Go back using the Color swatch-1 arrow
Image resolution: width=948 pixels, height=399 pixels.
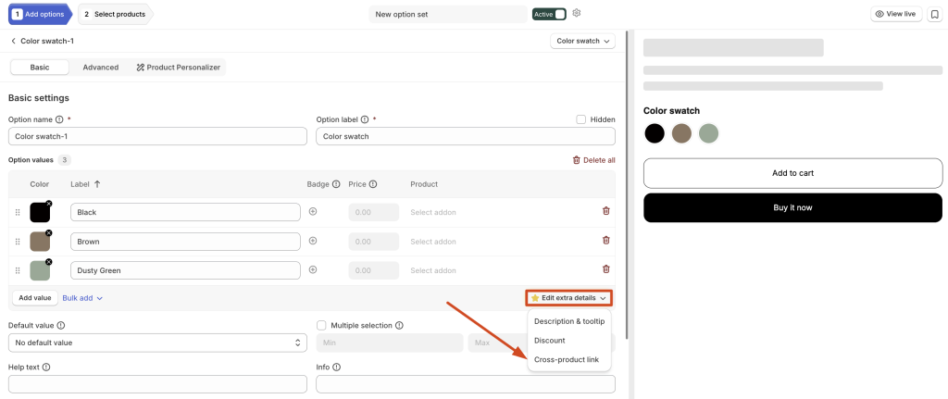tap(13, 41)
